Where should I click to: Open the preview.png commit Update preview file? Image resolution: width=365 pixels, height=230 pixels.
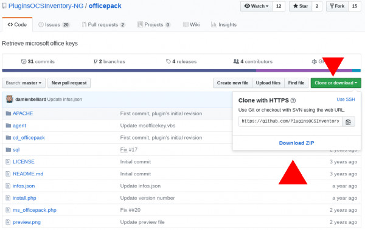[x=142, y=222]
